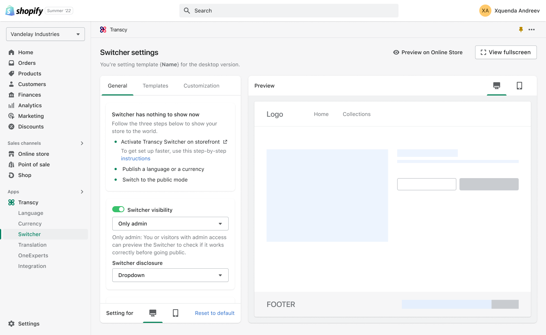The width and height of the screenshot is (546, 335).
Task: Pin the app using the pin icon
Action: tap(521, 30)
